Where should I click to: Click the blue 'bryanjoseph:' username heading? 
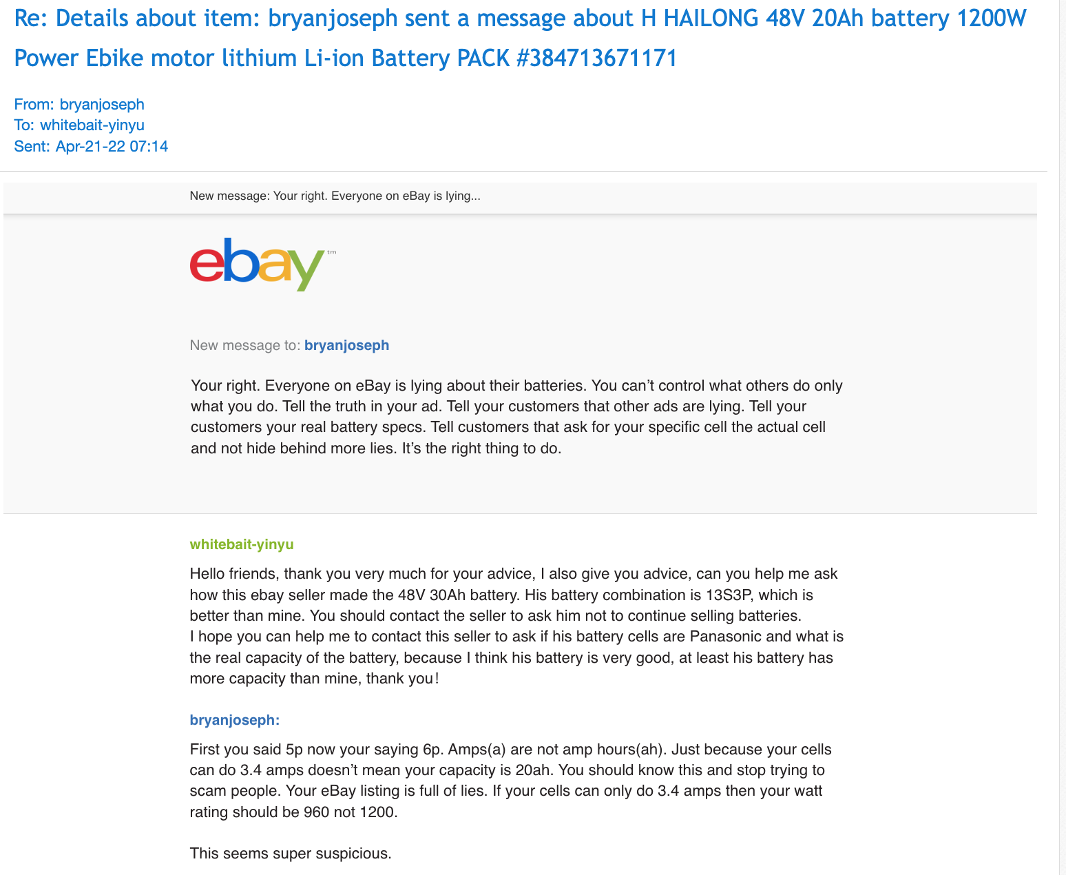pyautogui.click(x=235, y=721)
